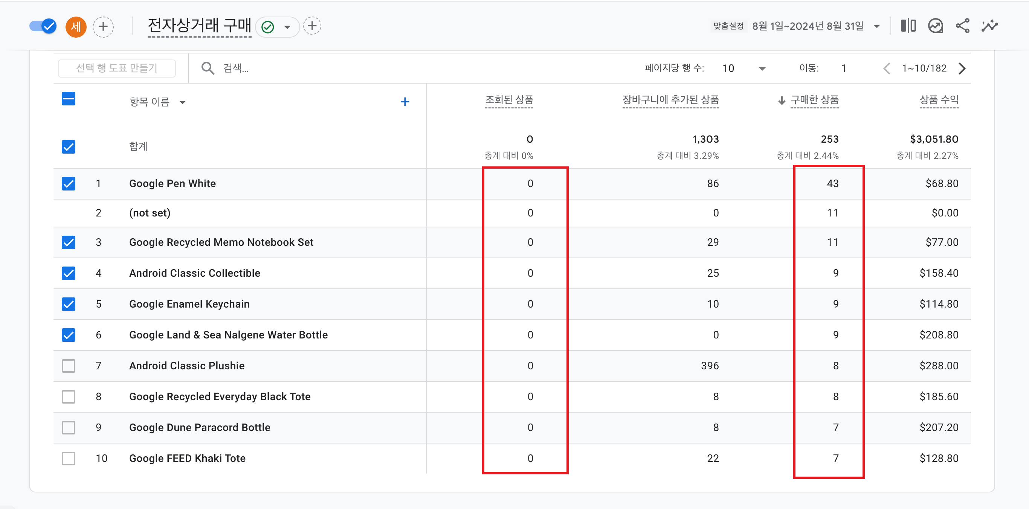Click the sort arrow beside 구매한 상품
Screen dimensions: 1029x509
point(782,101)
